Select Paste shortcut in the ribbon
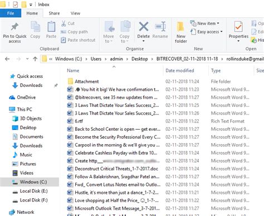 coord(78,40)
